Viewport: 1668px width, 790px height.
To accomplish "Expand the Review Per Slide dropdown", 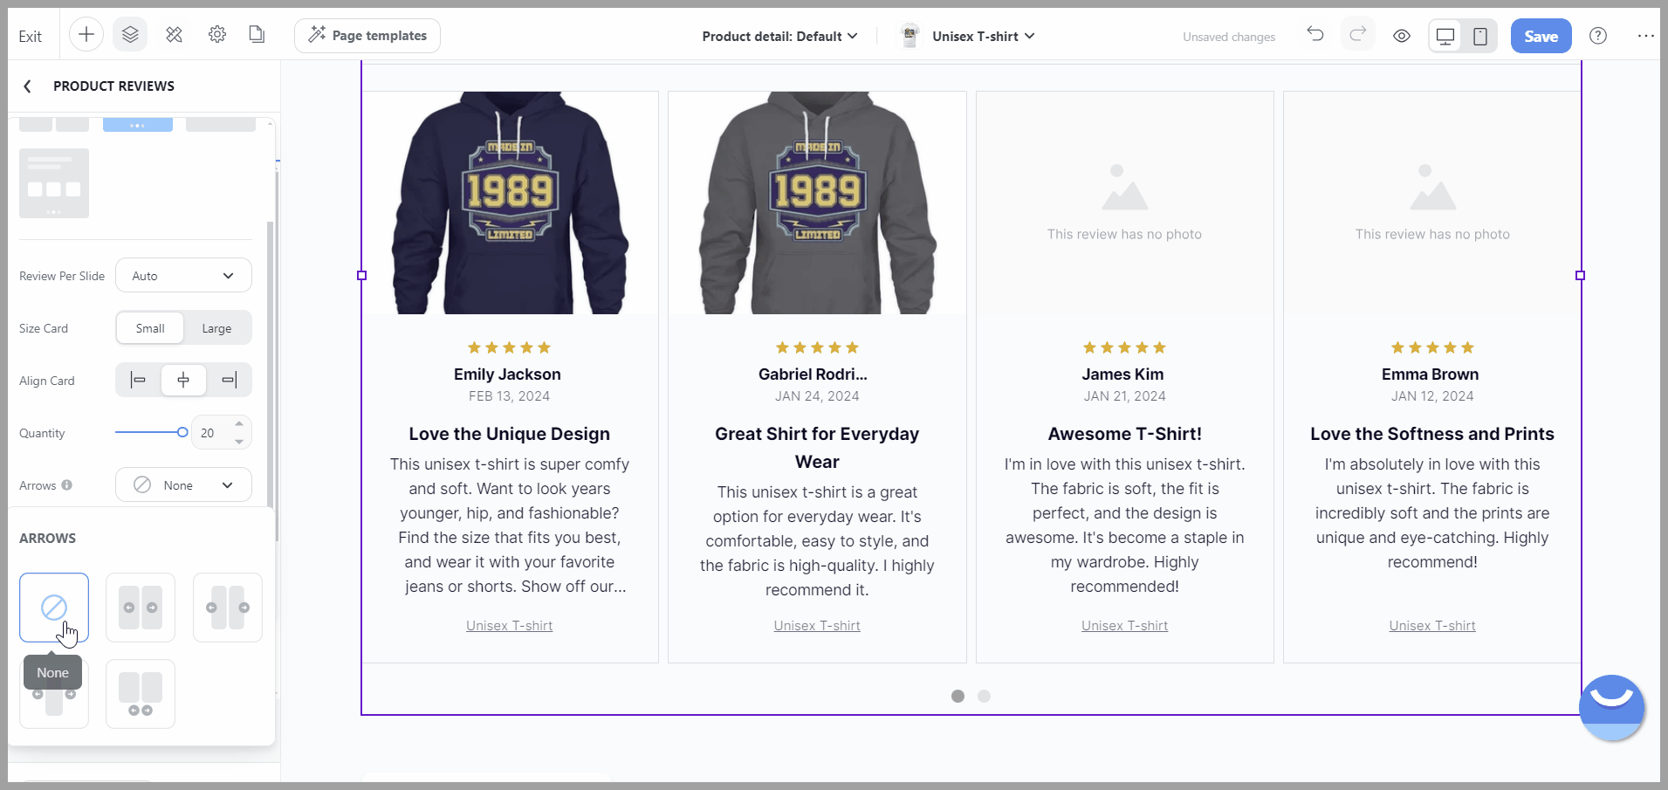I will coord(183,276).
